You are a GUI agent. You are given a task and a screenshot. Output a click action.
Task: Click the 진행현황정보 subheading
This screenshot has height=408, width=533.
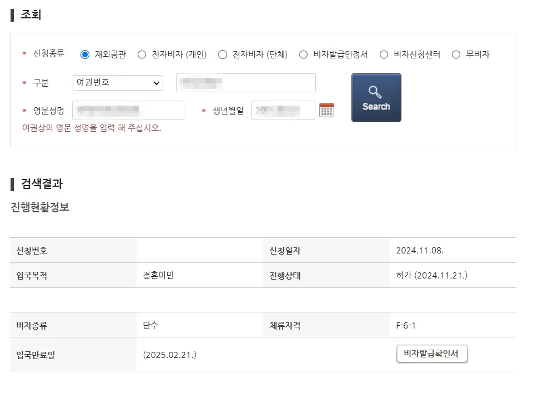40,207
